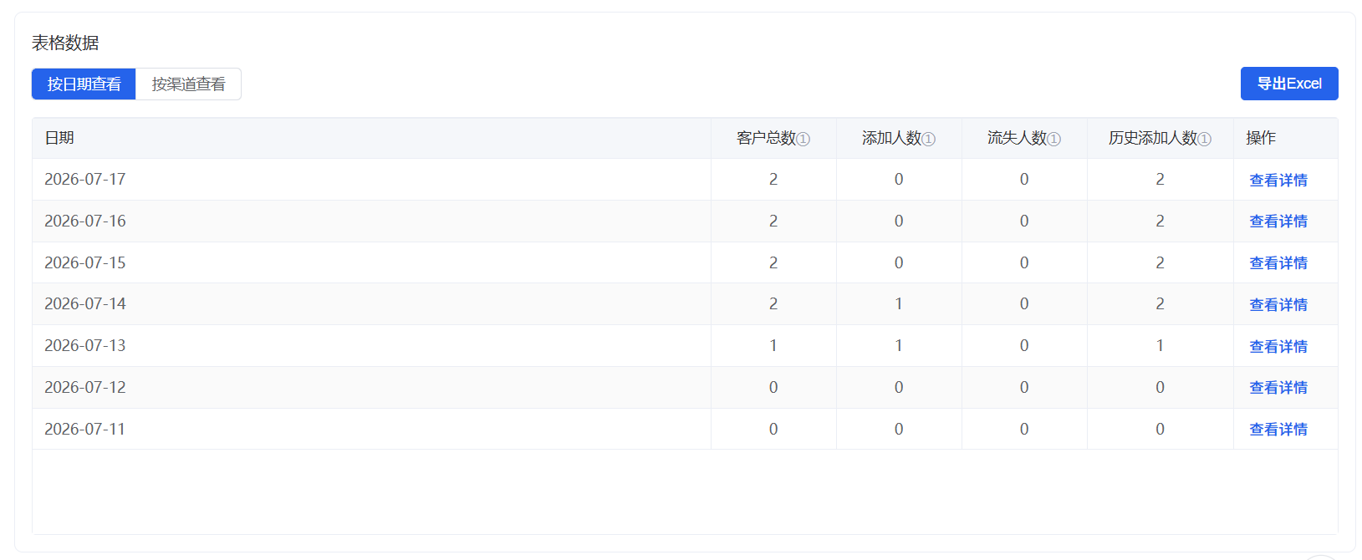The width and height of the screenshot is (1362, 560).
Task: Switch to 按渠道查看 tab
Action: pos(188,84)
